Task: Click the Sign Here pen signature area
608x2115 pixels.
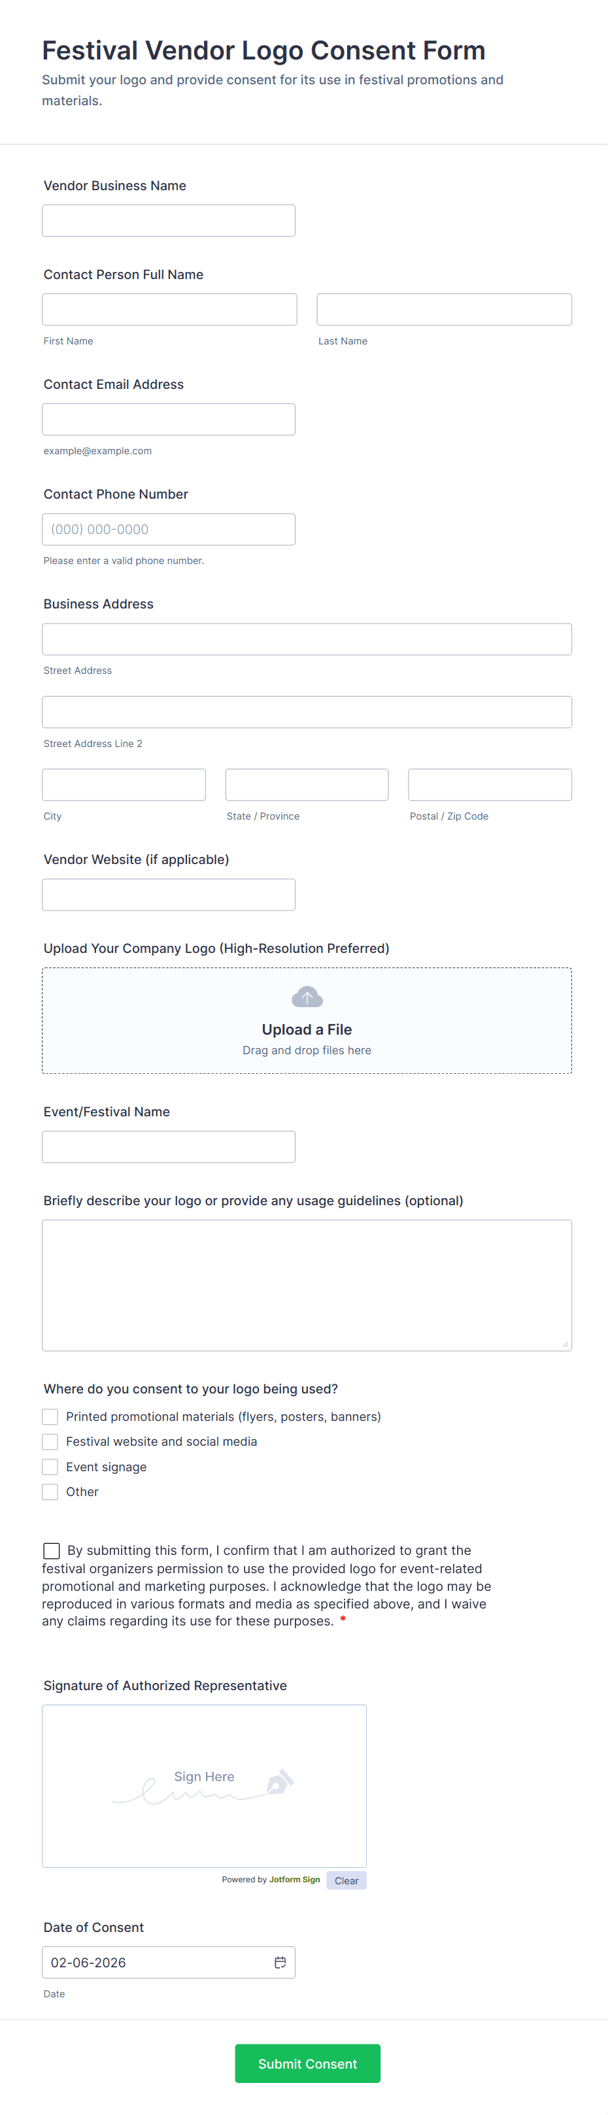Action: 204,1786
